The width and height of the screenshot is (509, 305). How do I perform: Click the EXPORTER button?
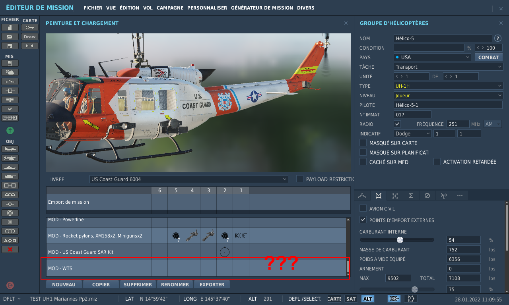click(x=212, y=285)
